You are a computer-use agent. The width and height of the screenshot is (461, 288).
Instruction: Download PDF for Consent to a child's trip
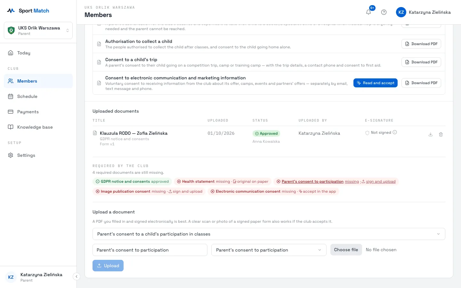coord(421,62)
